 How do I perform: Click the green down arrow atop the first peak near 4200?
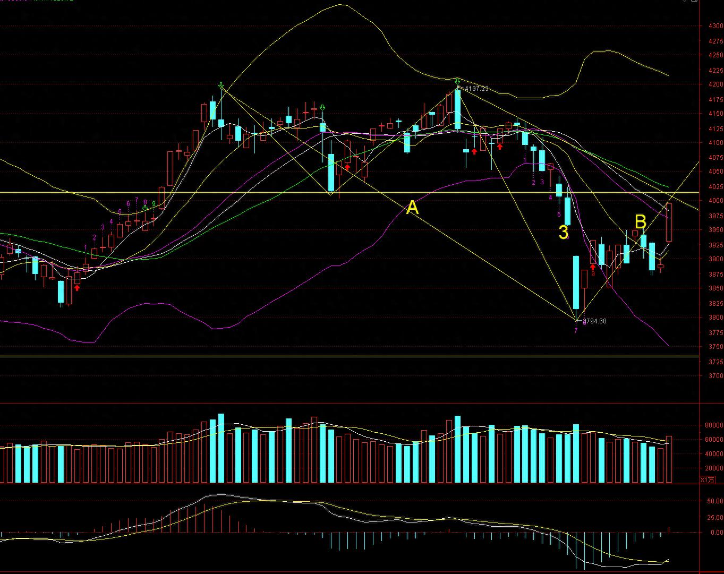[x=221, y=85]
